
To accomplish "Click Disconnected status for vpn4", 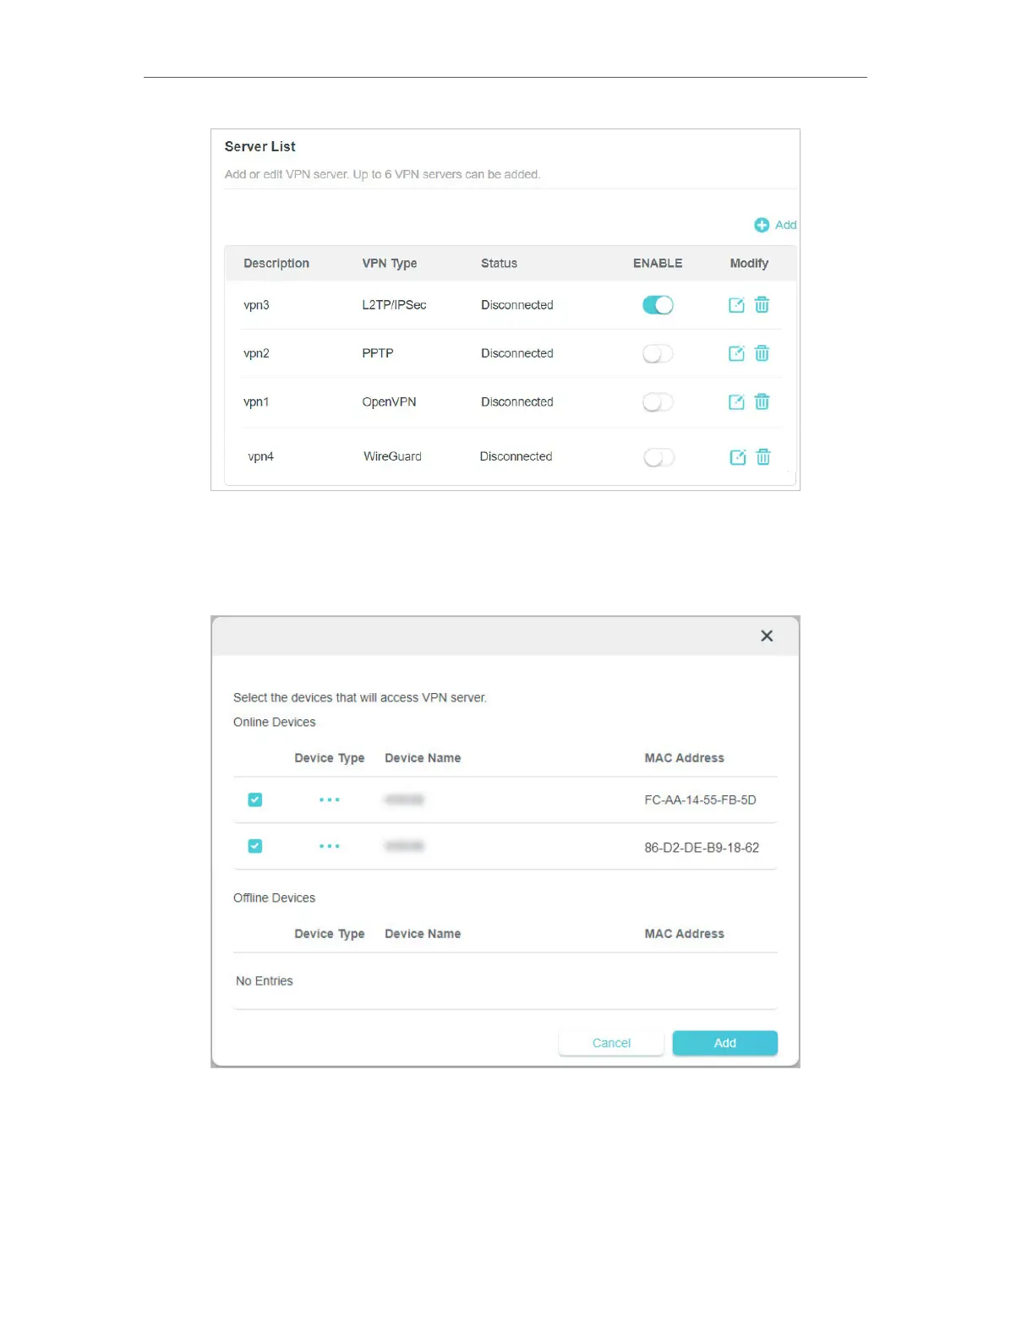I will (516, 456).
